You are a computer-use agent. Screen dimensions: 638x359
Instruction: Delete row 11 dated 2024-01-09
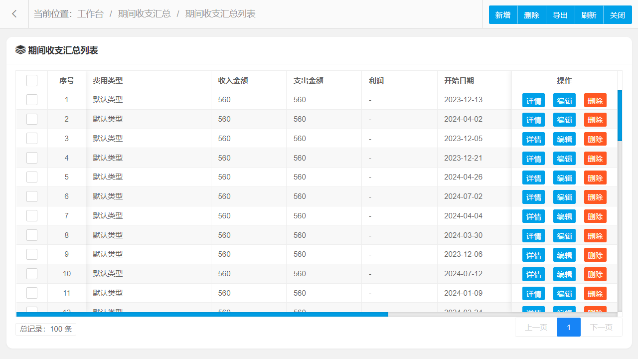click(595, 294)
